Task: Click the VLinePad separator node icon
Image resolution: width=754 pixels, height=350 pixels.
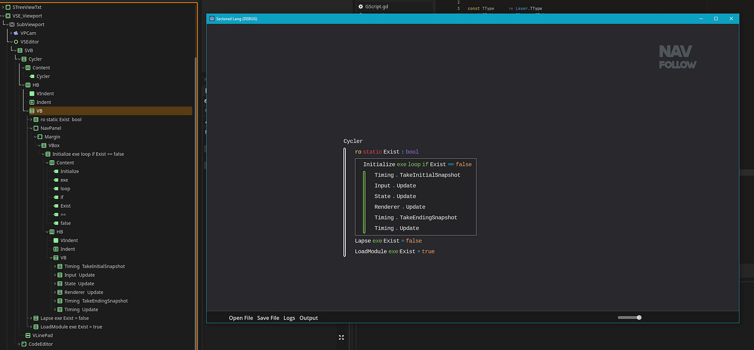Action: click(x=28, y=336)
